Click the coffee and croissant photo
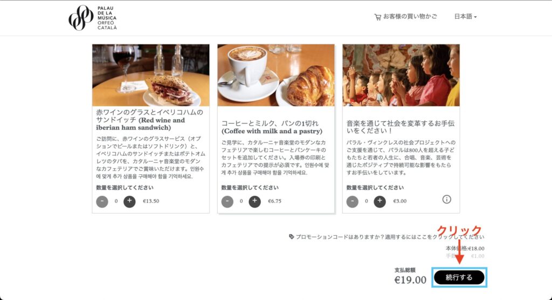This screenshot has height=300, width=552. point(276,75)
